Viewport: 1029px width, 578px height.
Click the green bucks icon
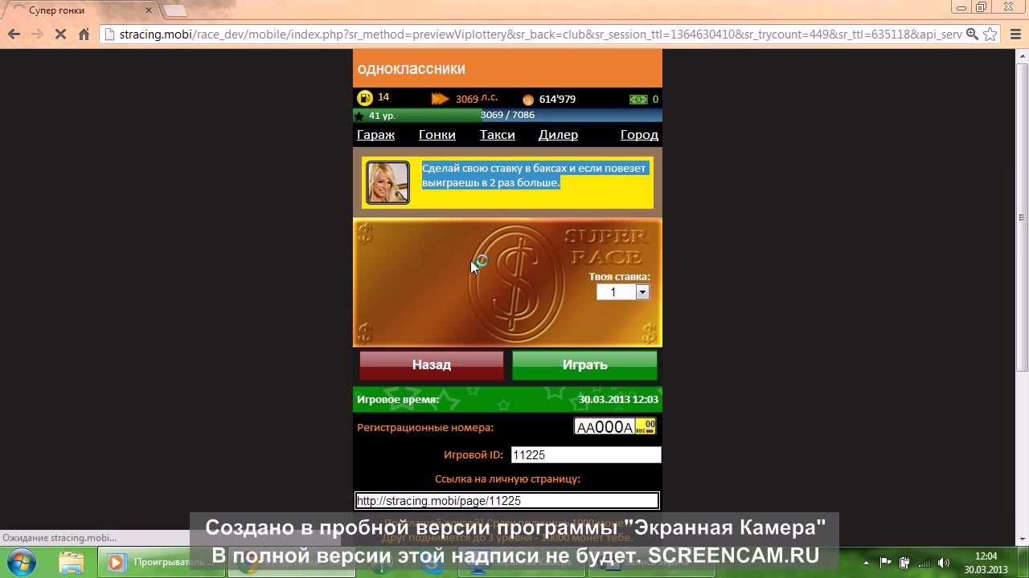638,100
